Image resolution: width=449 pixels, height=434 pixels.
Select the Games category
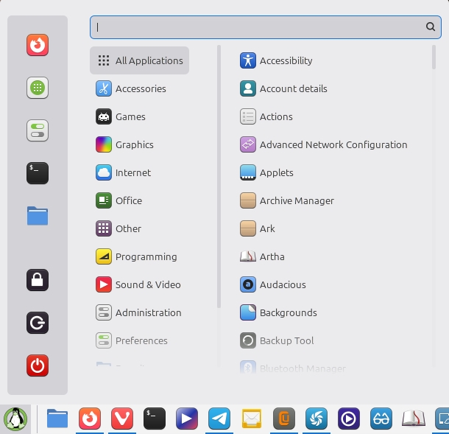(139, 116)
